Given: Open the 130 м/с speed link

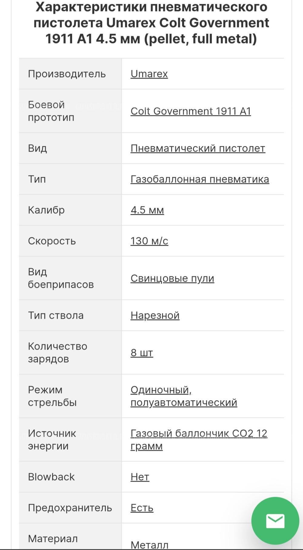Looking at the screenshot, I should coord(150,241).
